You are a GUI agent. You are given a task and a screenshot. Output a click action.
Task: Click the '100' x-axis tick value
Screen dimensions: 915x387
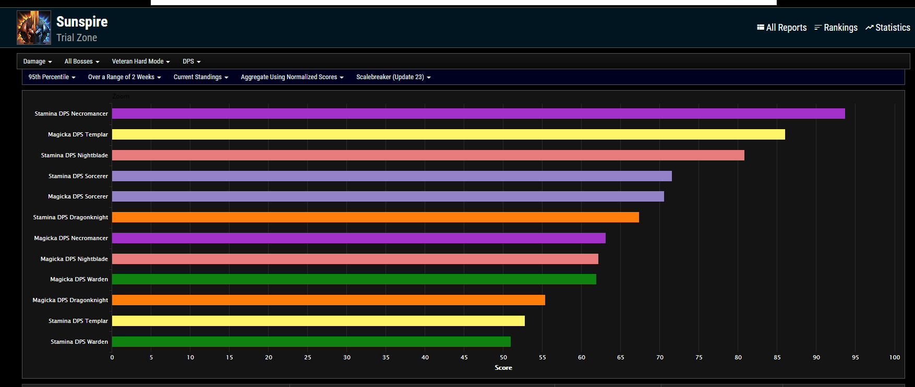[x=895, y=357]
